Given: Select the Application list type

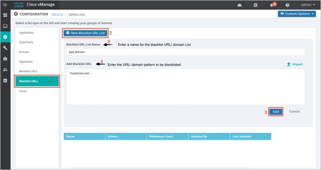Looking at the screenshot, I should [x=26, y=33].
